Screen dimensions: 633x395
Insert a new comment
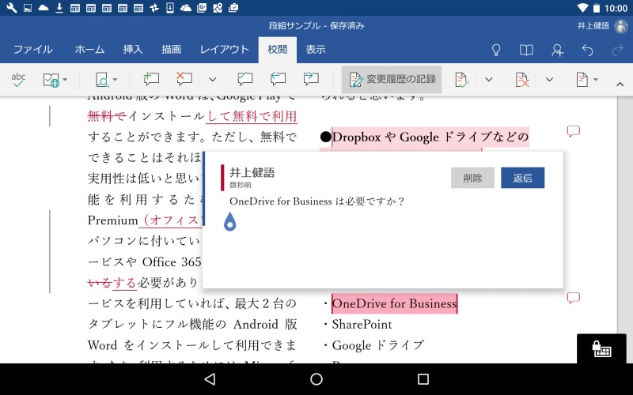(151, 79)
